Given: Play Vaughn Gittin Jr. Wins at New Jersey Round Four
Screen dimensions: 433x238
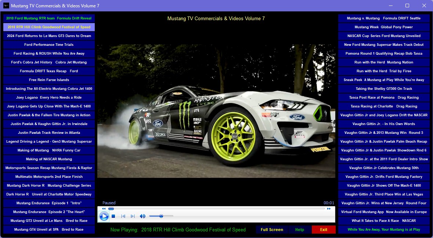Looking at the screenshot, I should click(384, 203).
